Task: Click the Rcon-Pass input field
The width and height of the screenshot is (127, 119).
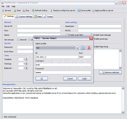Action: point(25,52)
